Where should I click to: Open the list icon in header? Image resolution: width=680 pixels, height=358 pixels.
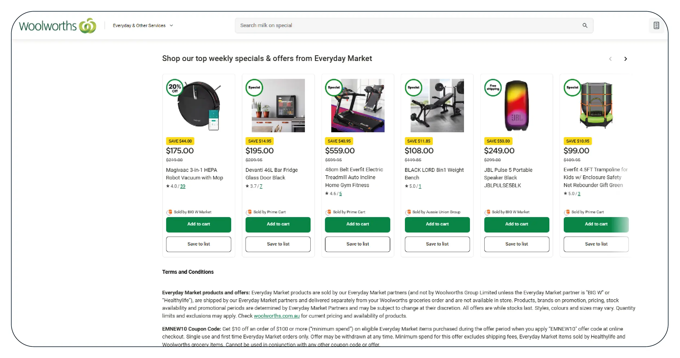click(x=656, y=25)
